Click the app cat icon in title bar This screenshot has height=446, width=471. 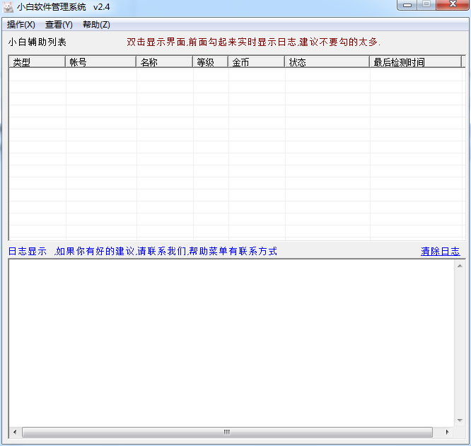pos(8,7)
